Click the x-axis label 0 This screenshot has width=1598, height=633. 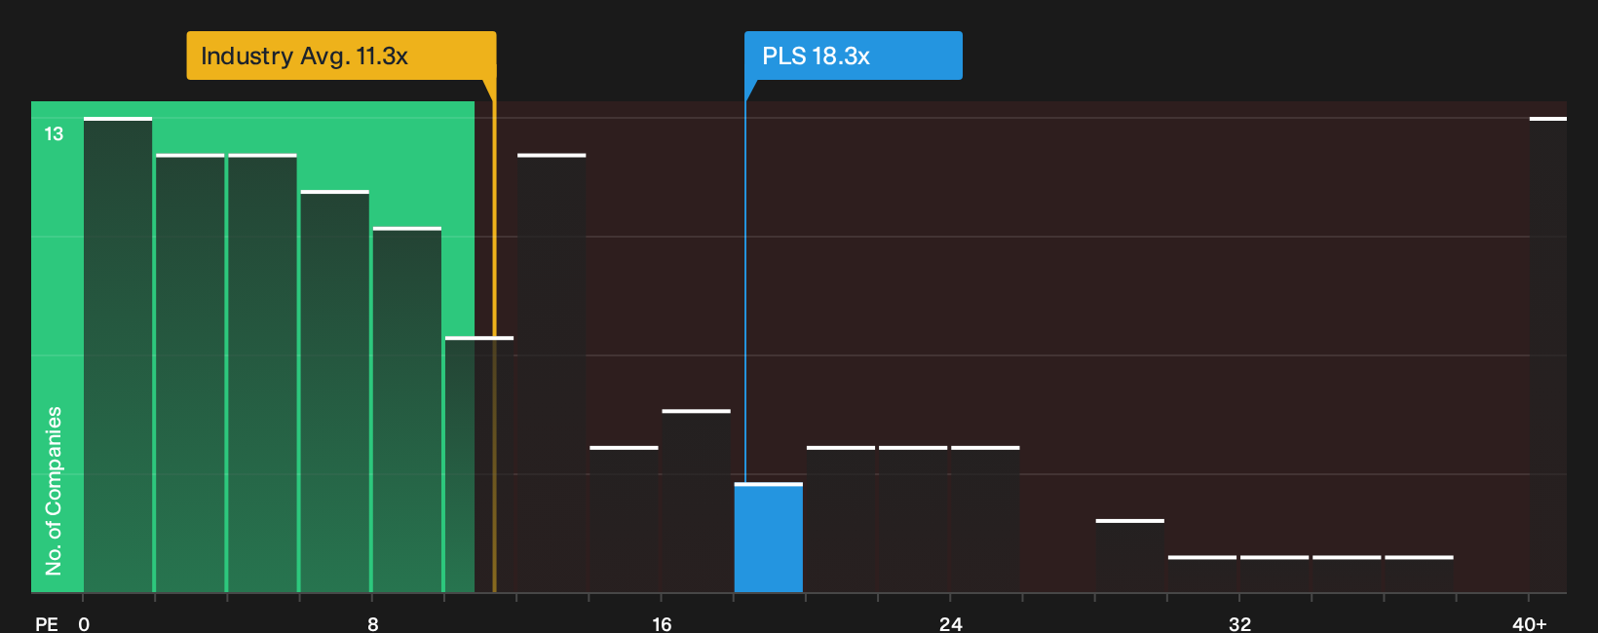coord(84,623)
